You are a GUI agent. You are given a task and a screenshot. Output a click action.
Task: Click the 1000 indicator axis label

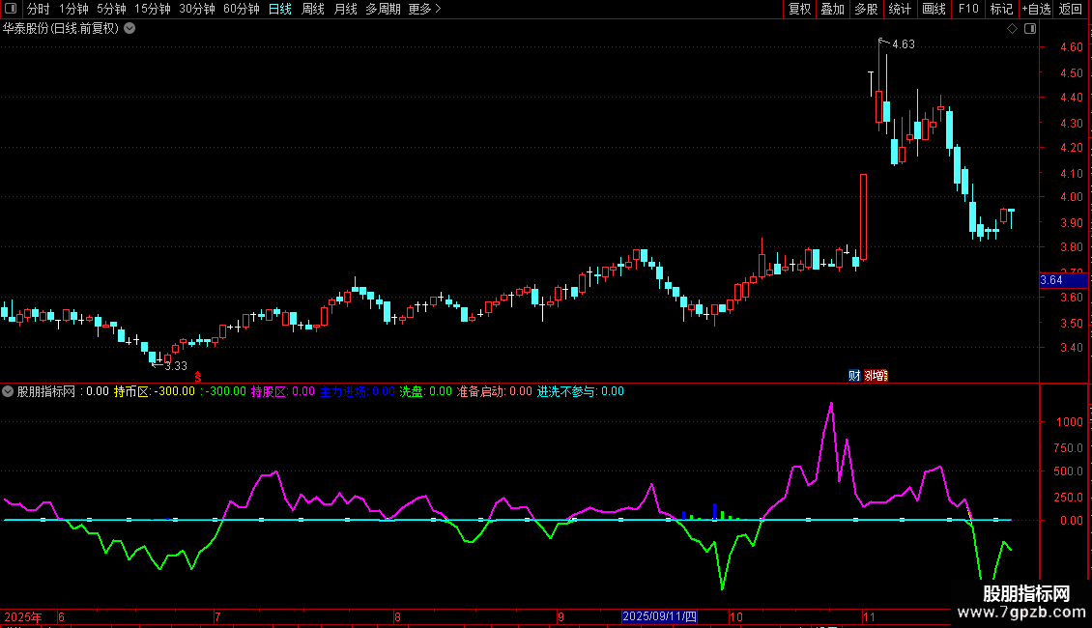point(1070,422)
